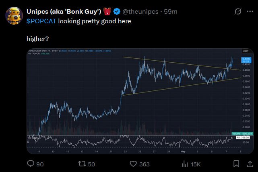Open the reply comment icon
Viewport: 258px width, 172px height.
[31, 164]
